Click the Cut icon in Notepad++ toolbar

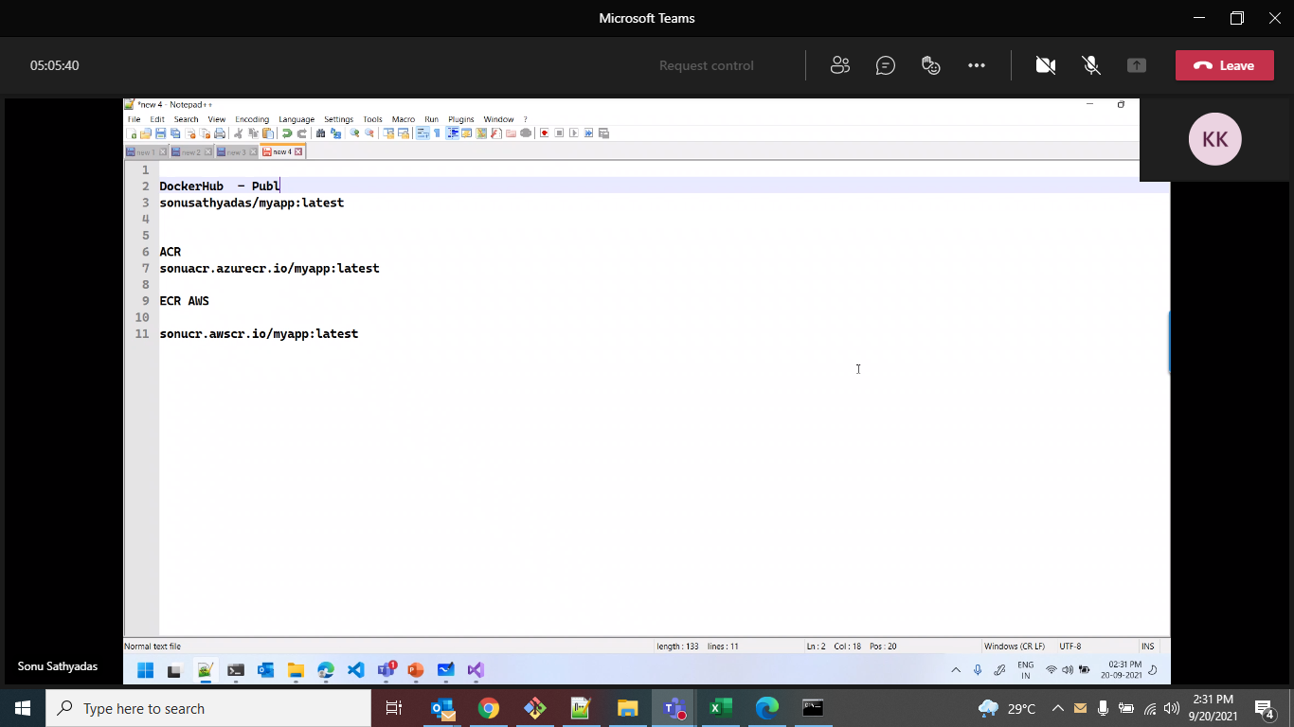(x=239, y=133)
